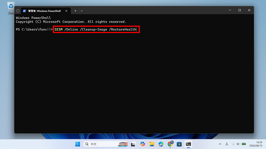Click the Windows PowerShell header line

(x=33, y=18)
